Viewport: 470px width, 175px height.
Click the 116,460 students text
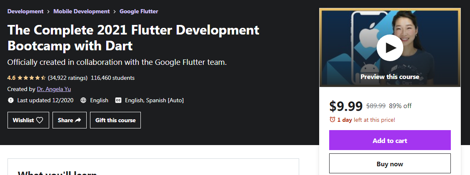pos(112,78)
